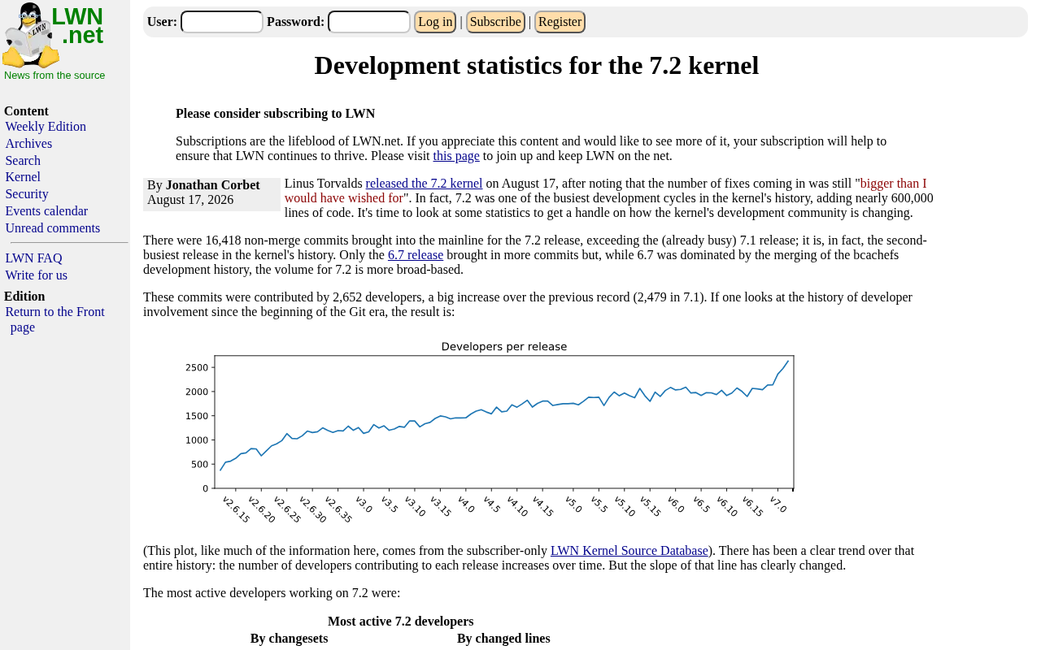The width and height of the screenshot is (1041, 650).
Task: Click the LWN.net penguin logo
Action: click(31, 35)
